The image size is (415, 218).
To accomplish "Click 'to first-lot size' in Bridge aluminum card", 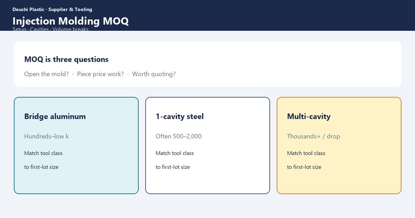I will click(x=41, y=167).
